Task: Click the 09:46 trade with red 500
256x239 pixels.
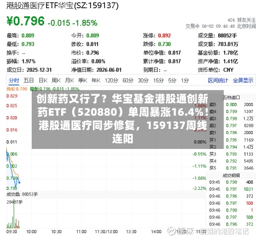Action: coord(231,203)
